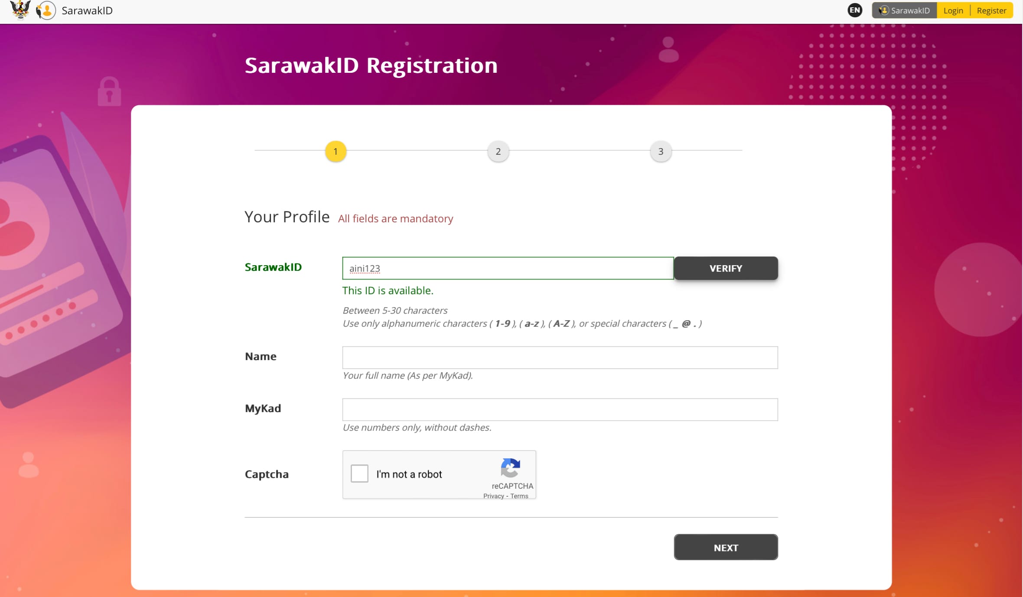Click the SarawakID header title text
Viewport: 1023px width, 597px height.
(x=87, y=10)
